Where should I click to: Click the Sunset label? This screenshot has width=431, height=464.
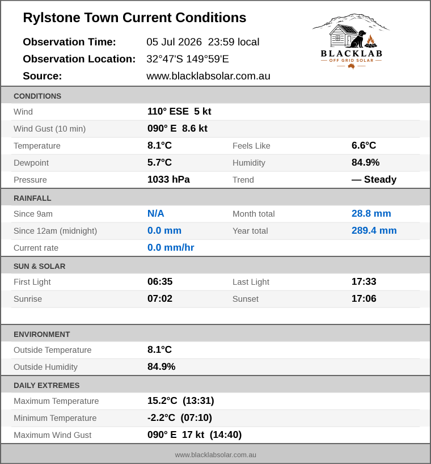pos(246,299)
